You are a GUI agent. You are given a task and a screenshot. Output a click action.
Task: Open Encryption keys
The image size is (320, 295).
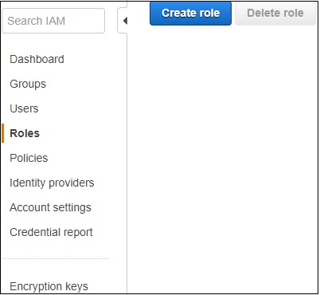click(49, 286)
